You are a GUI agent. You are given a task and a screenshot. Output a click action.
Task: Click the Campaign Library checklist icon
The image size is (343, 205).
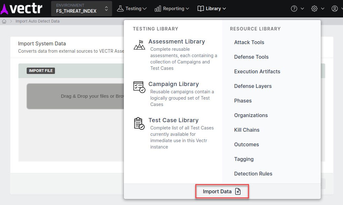(x=139, y=87)
